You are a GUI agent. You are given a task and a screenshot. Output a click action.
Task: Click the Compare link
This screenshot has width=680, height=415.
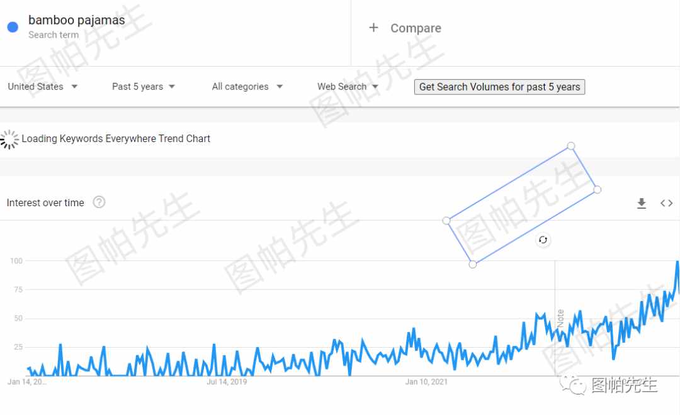click(416, 28)
